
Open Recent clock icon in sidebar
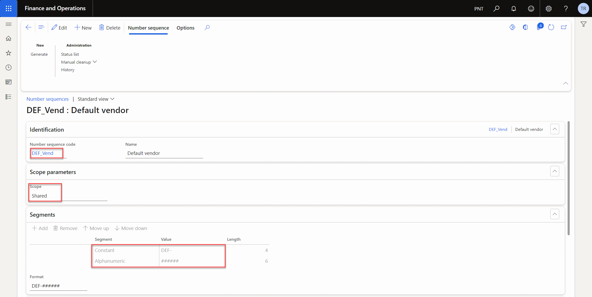click(8, 68)
